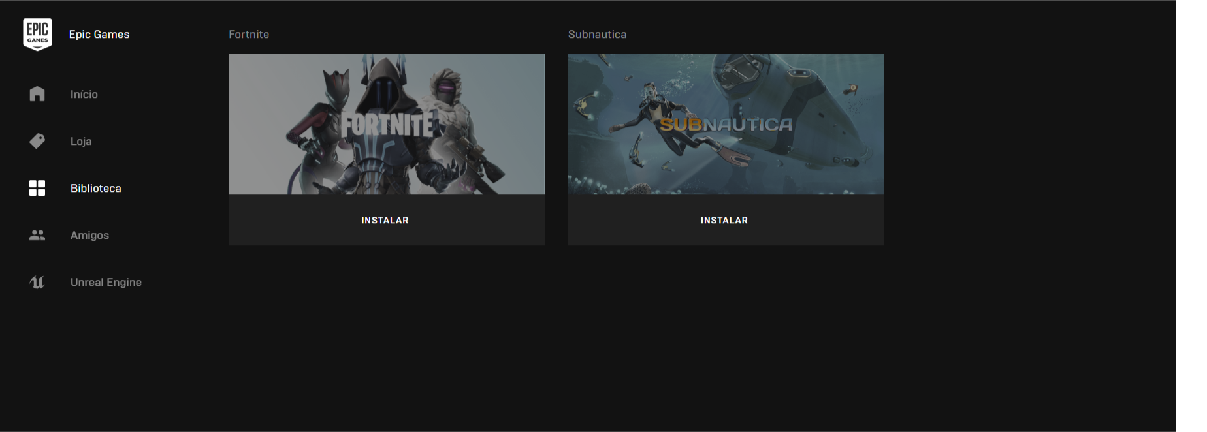Click the Epic Games shield logo
Viewport: 1207px width, 432px height.
pos(37,34)
